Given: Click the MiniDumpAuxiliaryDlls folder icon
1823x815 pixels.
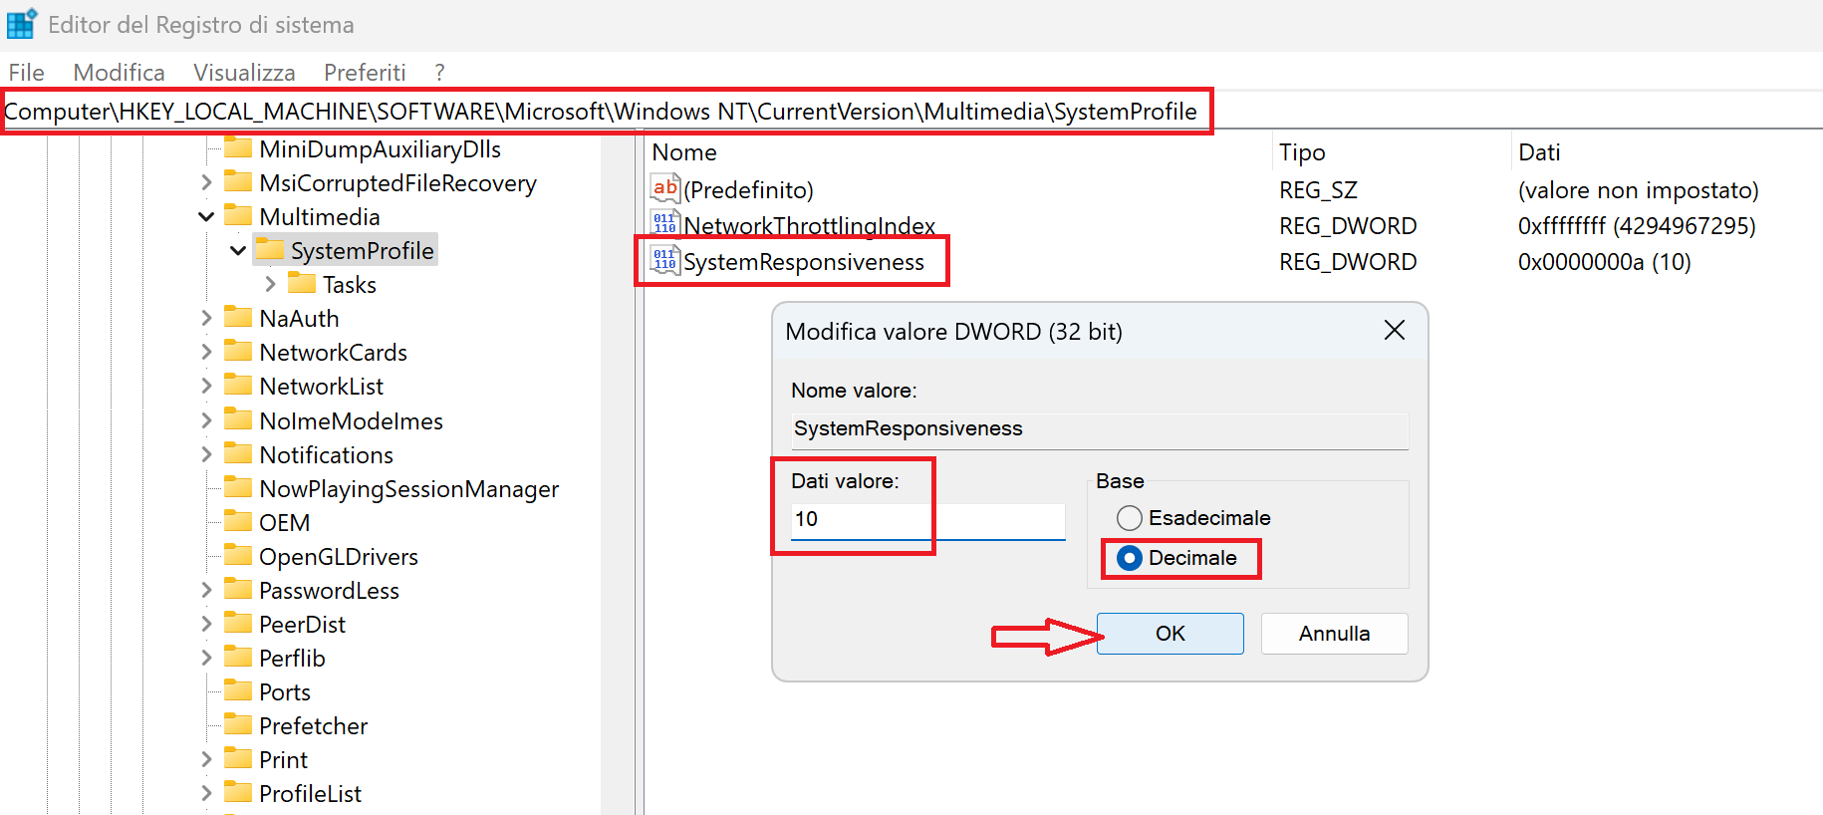Looking at the screenshot, I should click(238, 148).
